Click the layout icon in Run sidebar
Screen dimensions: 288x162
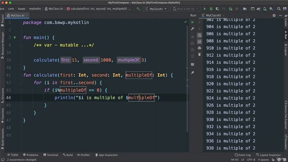(193, 64)
